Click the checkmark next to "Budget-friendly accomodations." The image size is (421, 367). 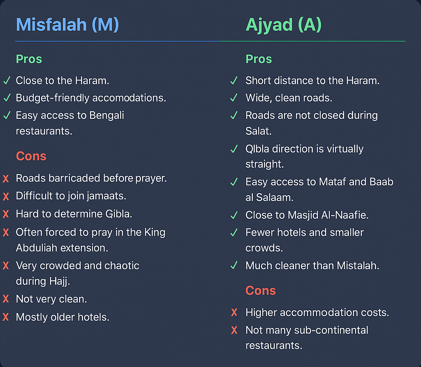(6, 98)
